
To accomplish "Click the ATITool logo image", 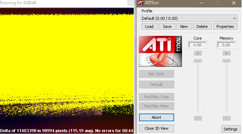I will (160, 51).
